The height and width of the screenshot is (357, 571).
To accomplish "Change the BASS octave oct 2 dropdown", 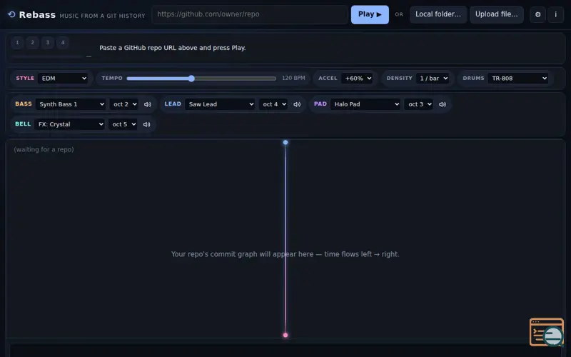I will [123, 104].
